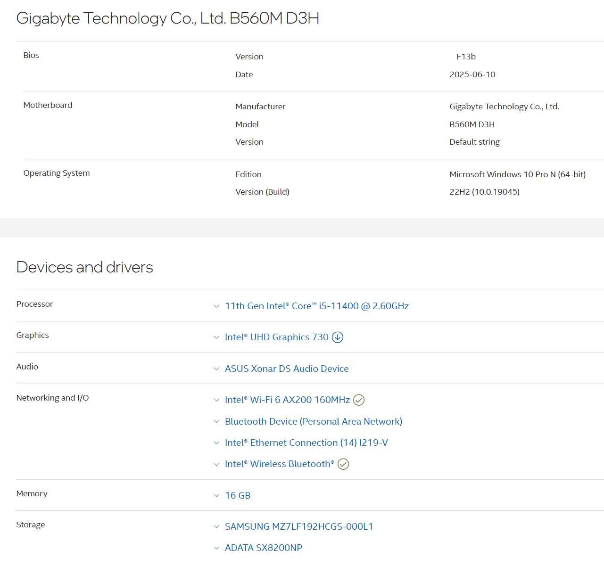Click the Graphics category label
Image resolution: width=604 pixels, height=566 pixels.
click(33, 335)
